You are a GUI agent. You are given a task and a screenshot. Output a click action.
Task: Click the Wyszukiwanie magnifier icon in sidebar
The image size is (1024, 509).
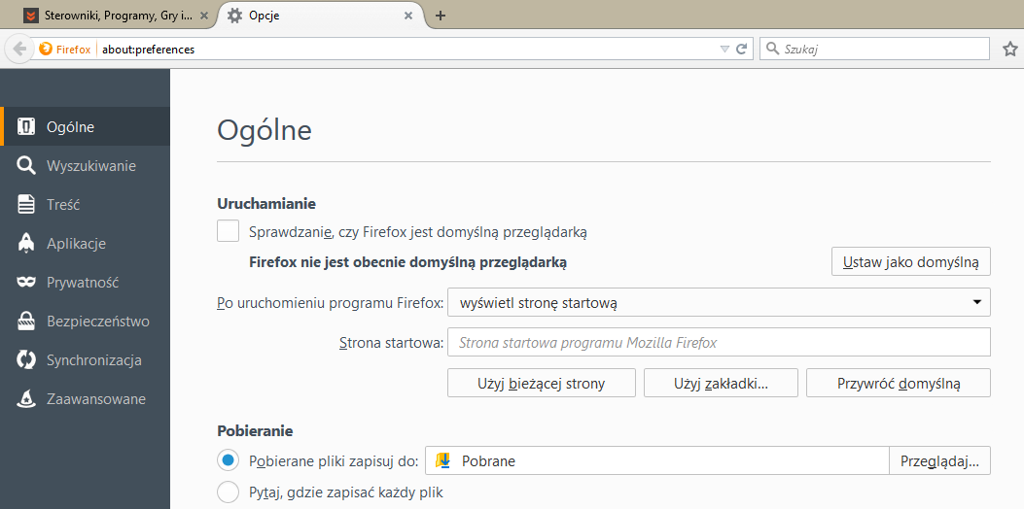point(26,166)
